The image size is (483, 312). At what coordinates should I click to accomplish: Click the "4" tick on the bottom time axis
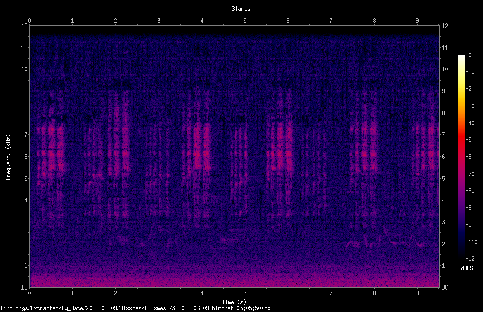click(202, 293)
